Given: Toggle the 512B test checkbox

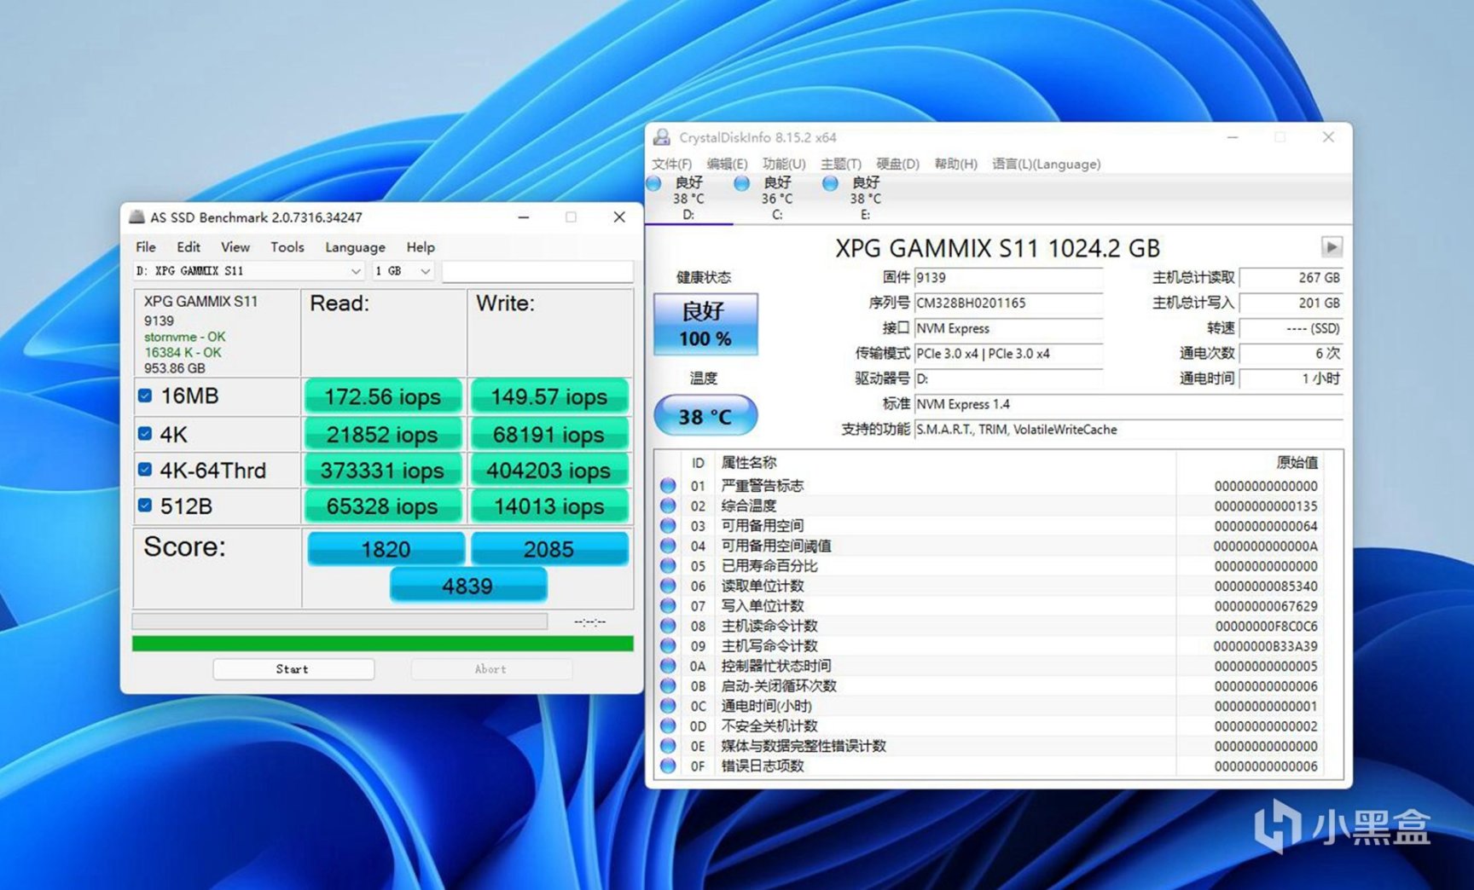Looking at the screenshot, I should click(145, 506).
